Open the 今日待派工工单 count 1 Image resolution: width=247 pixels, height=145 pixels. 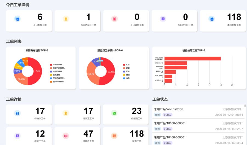click(x=88, y=17)
